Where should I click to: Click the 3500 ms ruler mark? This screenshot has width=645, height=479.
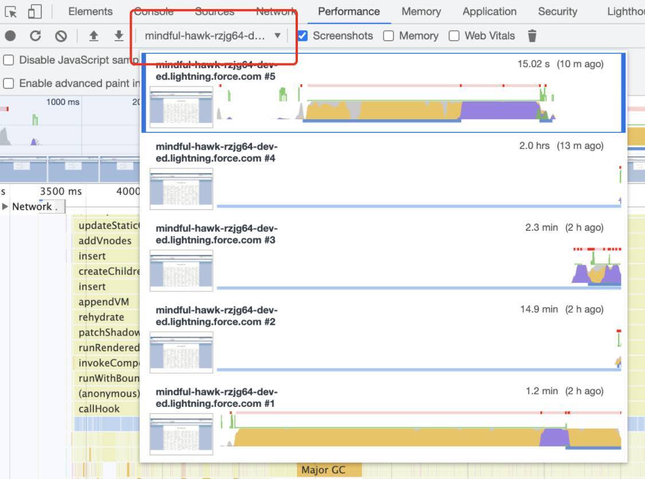tap(61, 191)
